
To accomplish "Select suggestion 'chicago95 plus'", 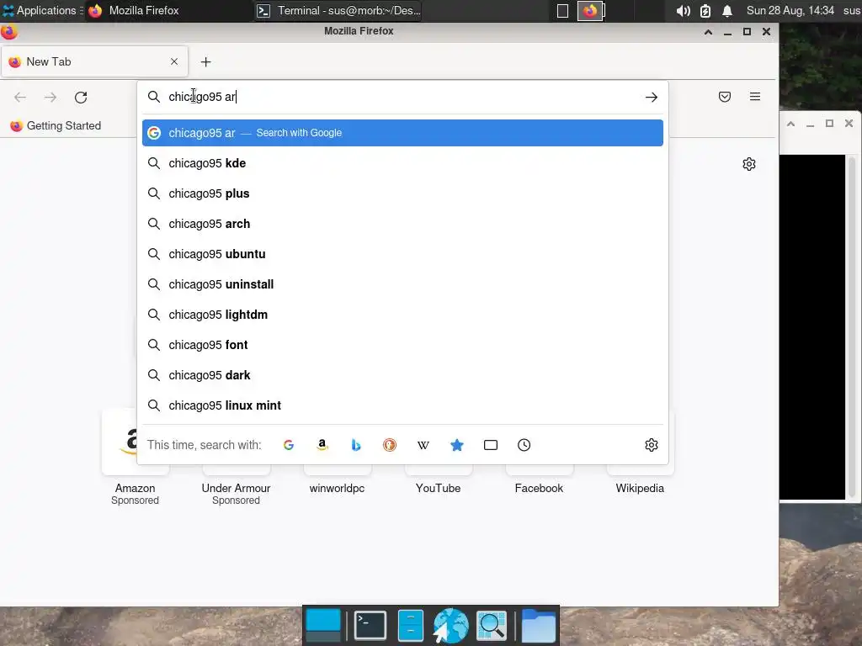I will tap(402, 193).
